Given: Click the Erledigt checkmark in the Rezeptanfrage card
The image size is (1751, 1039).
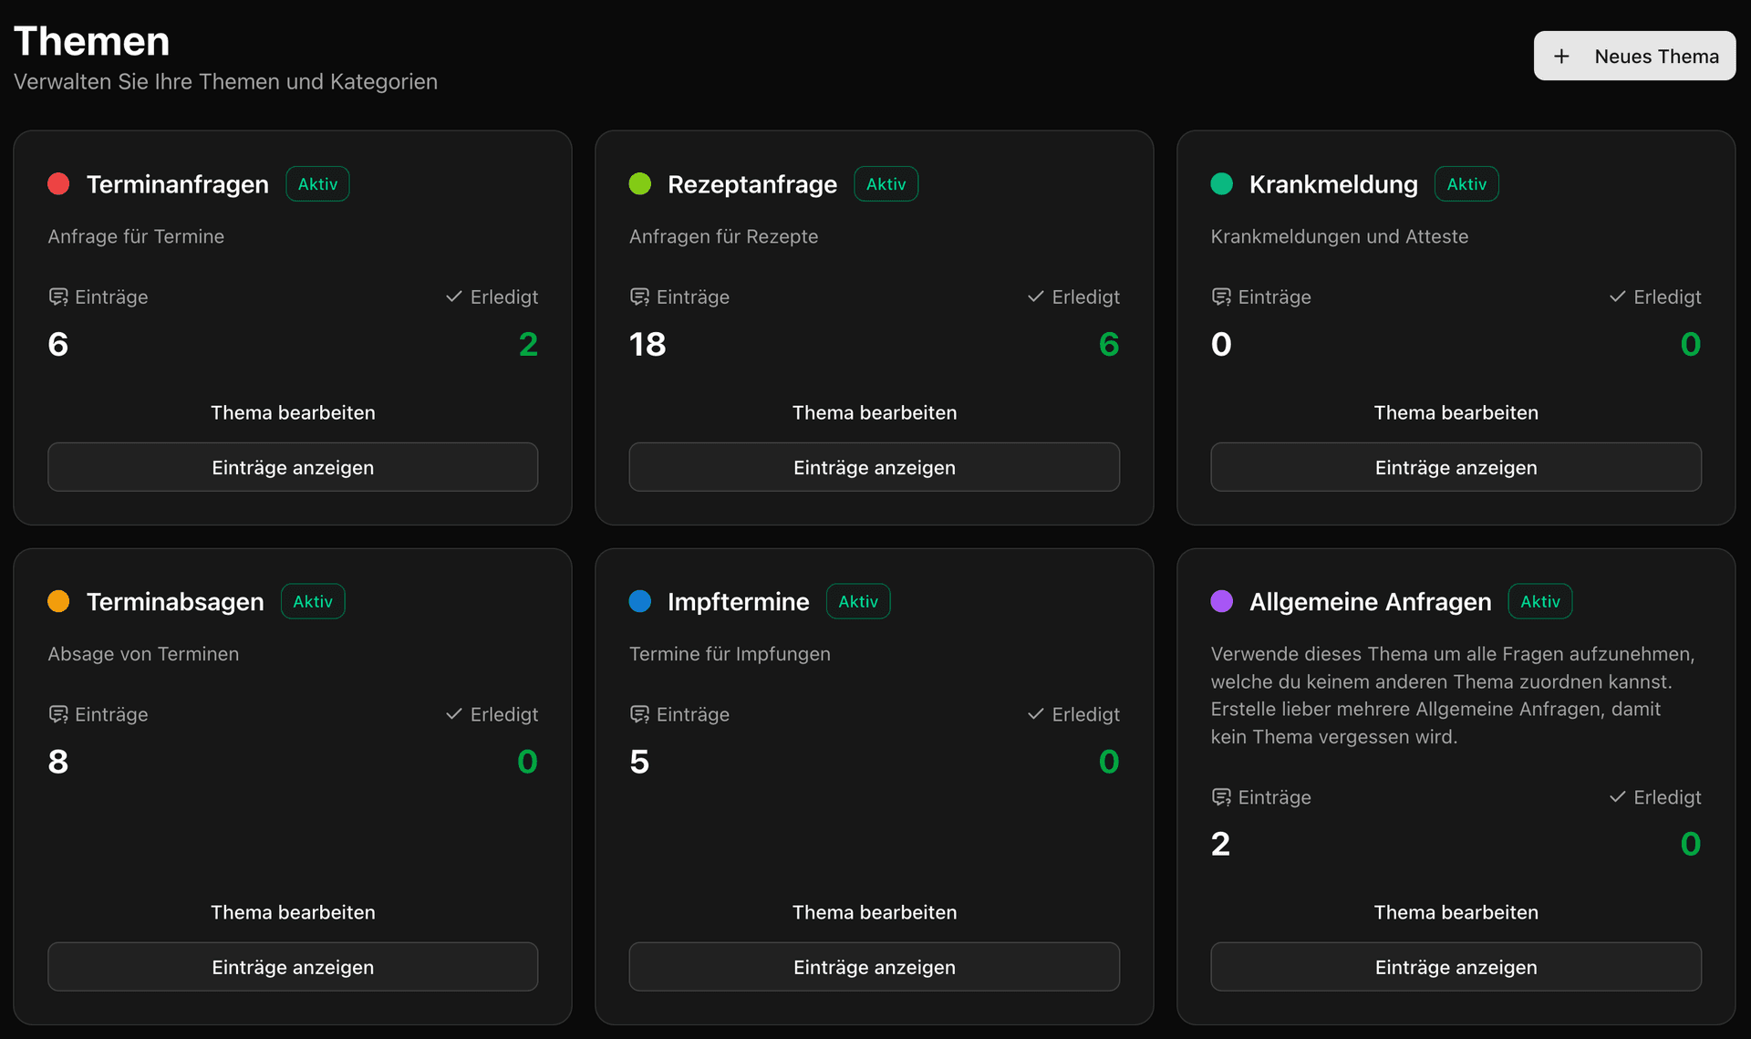Looking at the screenshot, I should [x=1035, y=297].
